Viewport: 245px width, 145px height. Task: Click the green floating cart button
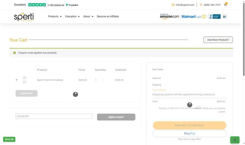click(x=235, y=140)
